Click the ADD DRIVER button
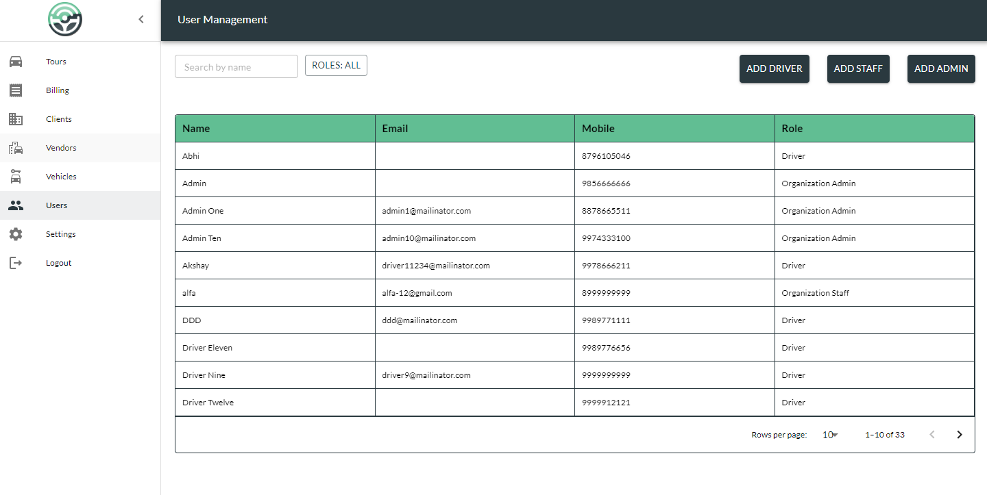The height and width of the screenshot is (495, 987). click(x=775, y=68)
